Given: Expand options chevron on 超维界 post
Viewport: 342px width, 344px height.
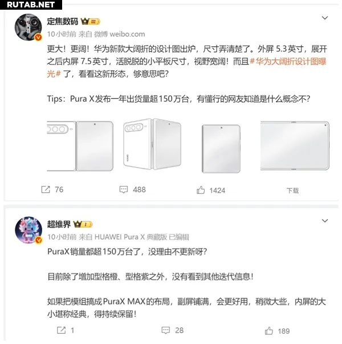Looking at the screenshot, I should 325,221.
